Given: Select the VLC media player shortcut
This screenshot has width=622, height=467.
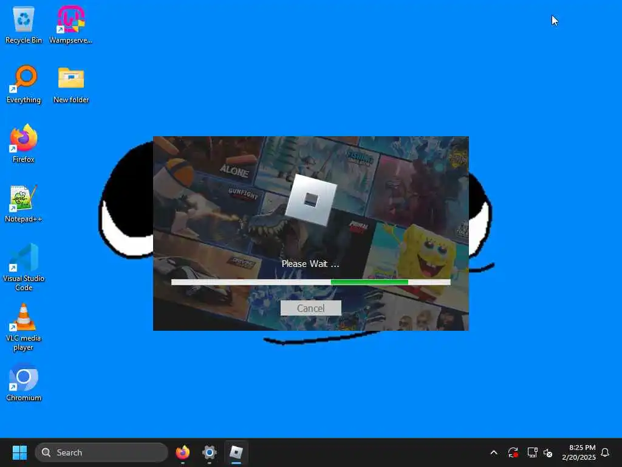Looking at the screenshot, I should [24, 327].
